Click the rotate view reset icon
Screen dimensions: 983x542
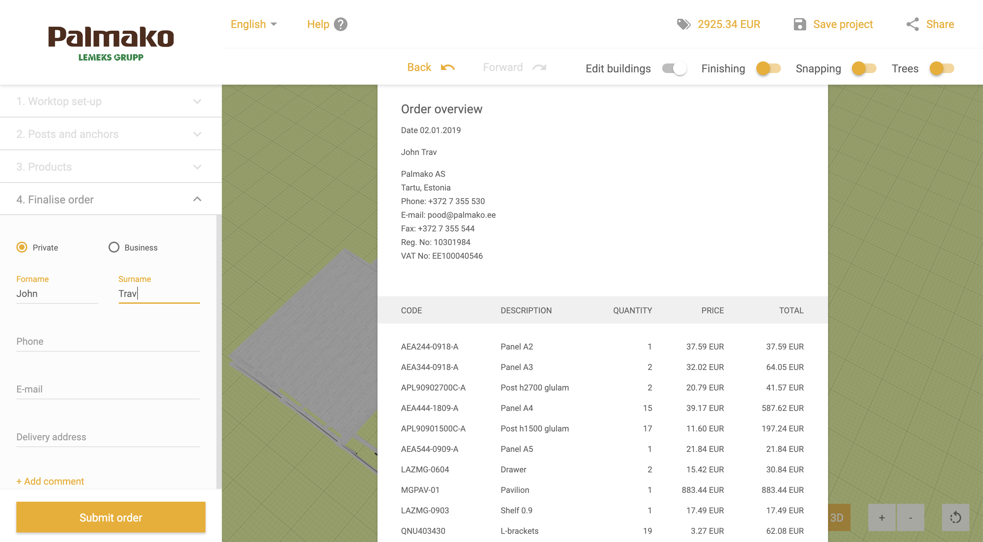[955, 517]
